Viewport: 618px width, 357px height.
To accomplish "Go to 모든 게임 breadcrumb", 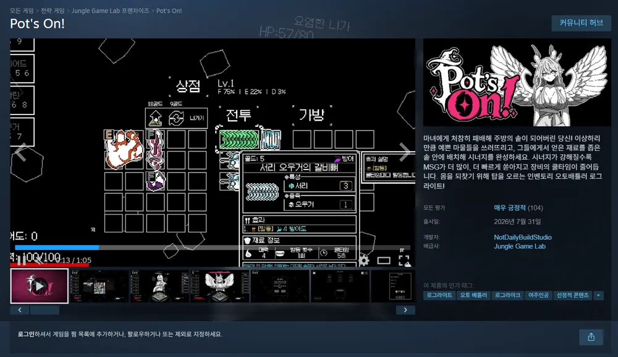I will pyautogui.click(x=22, y=11).
